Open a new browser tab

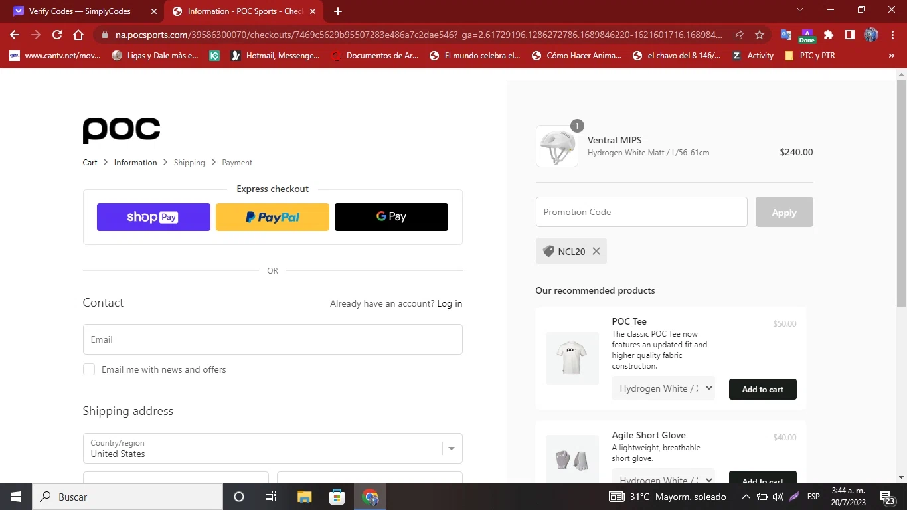pos(338,11)
